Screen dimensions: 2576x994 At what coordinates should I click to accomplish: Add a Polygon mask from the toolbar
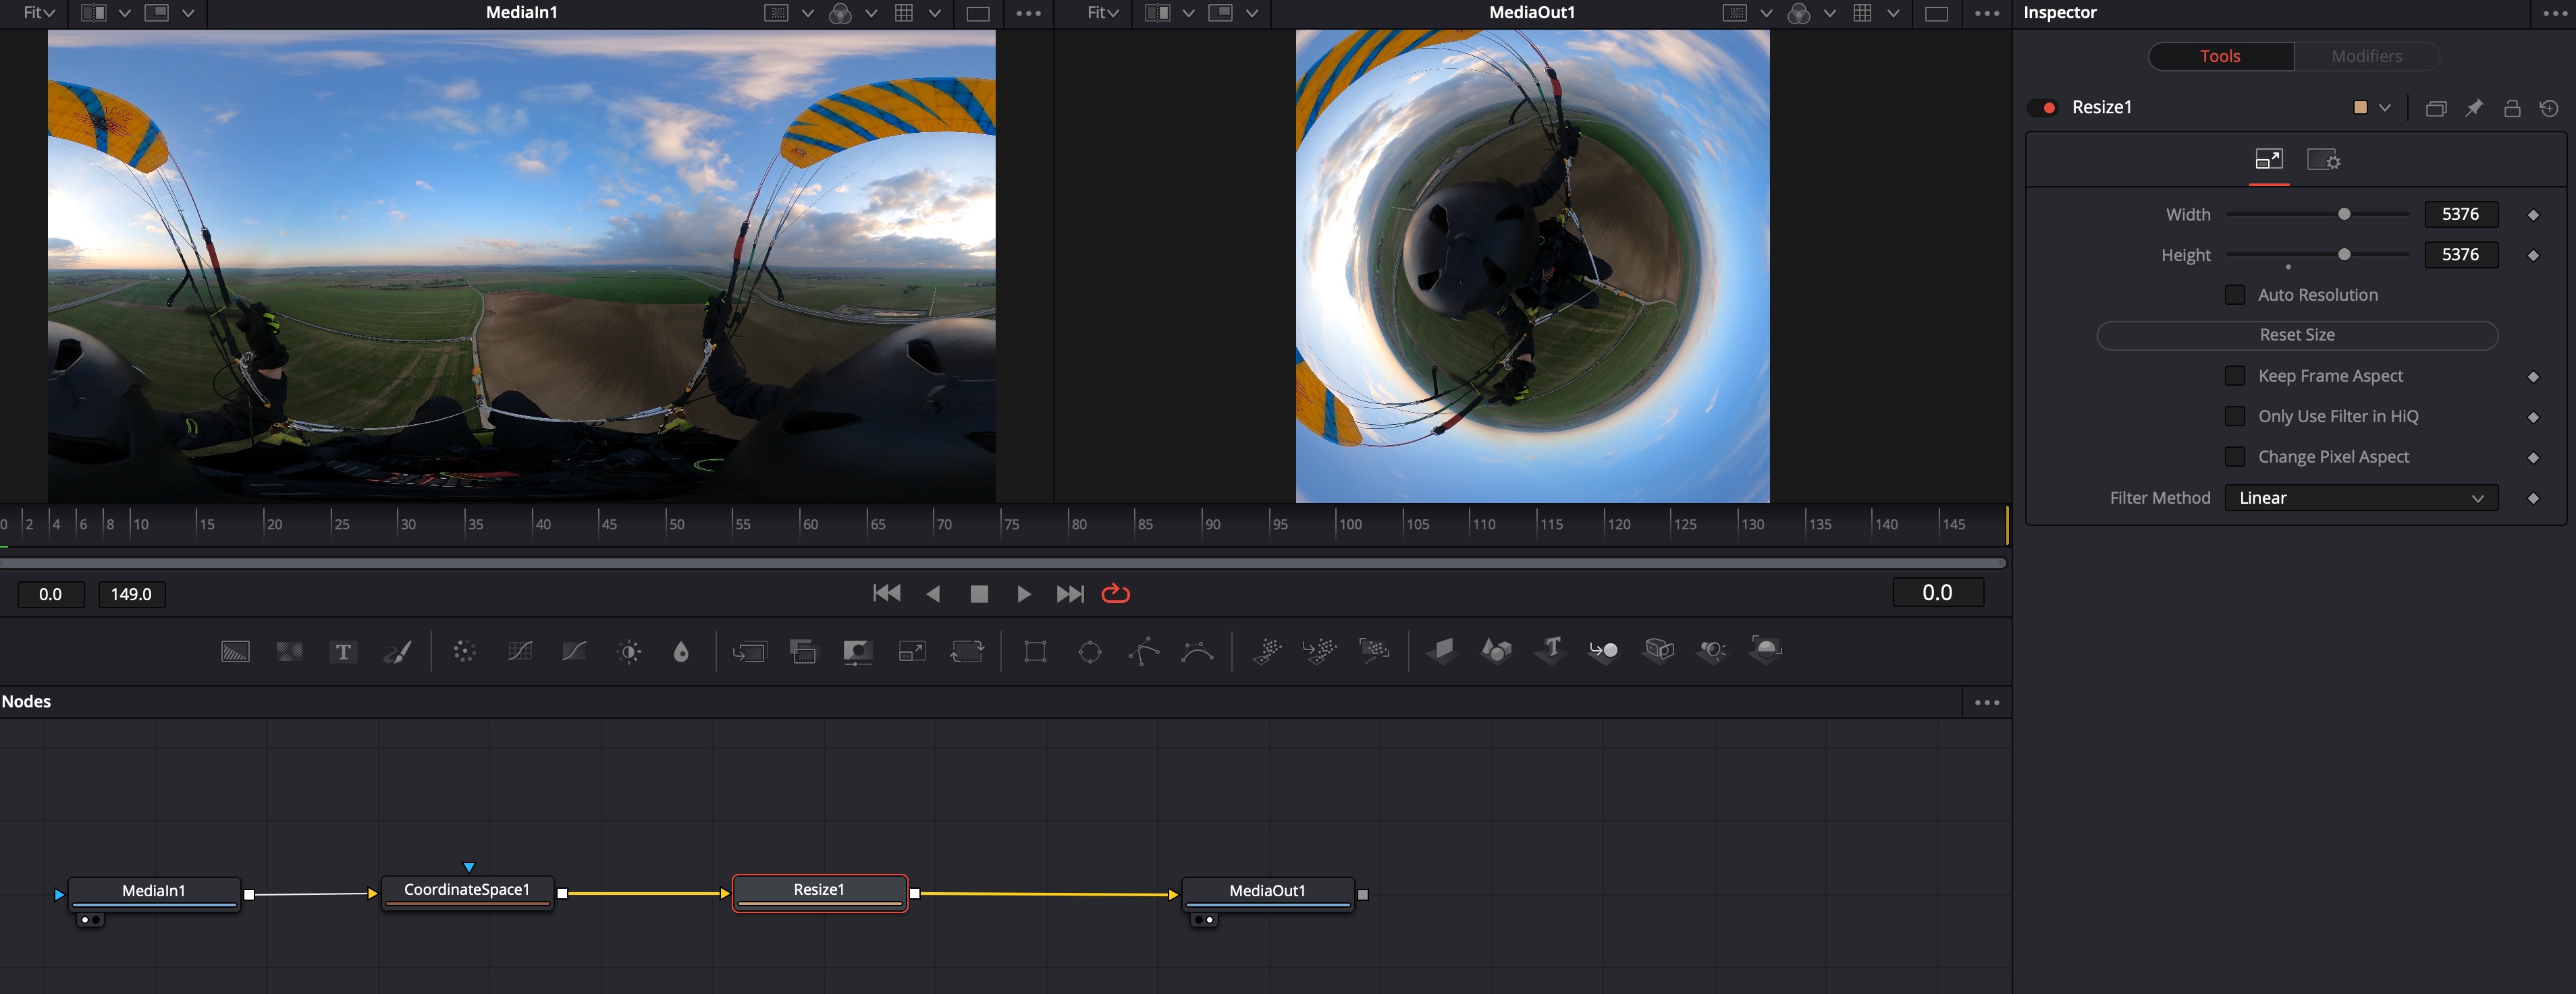pos(1144,652)
